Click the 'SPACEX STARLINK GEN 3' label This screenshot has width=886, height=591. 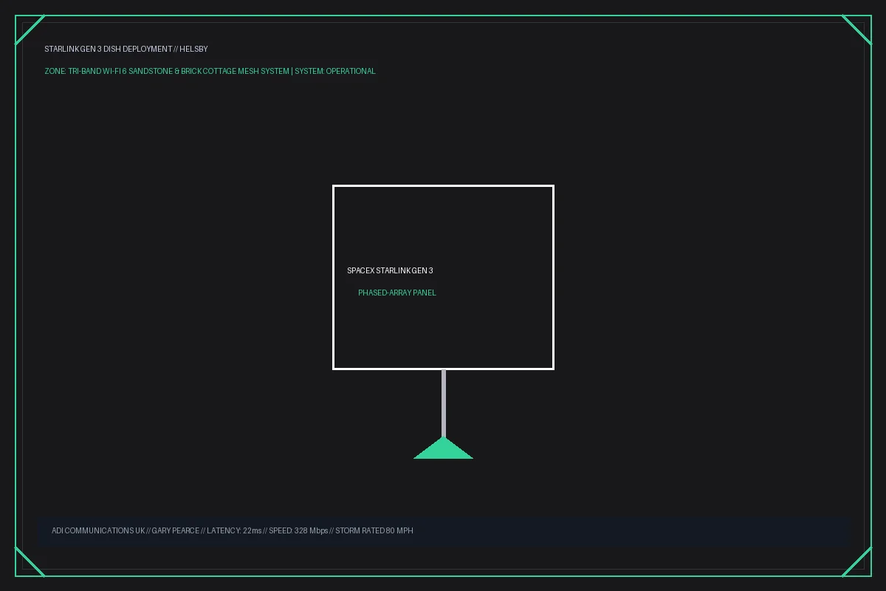click(x=390, y=270)
